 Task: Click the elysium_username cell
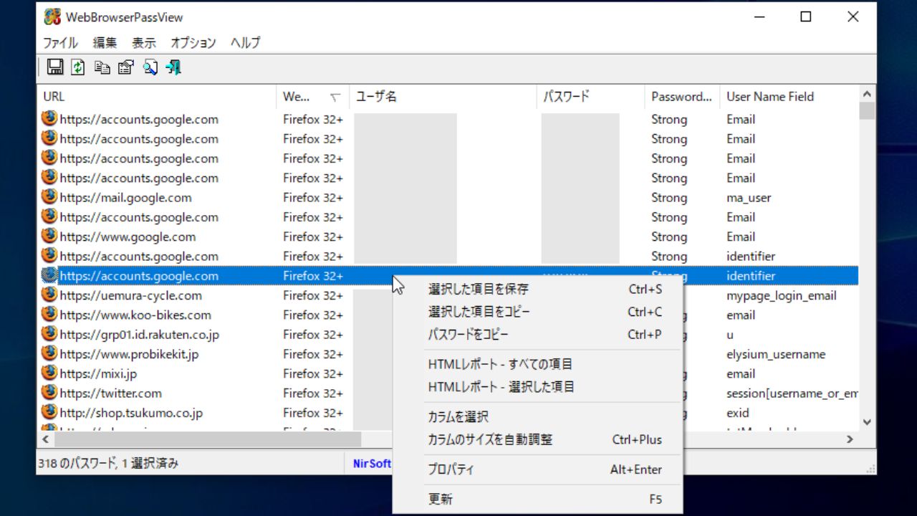(776, 354)
